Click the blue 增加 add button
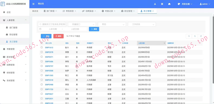 tap(46, 36)
